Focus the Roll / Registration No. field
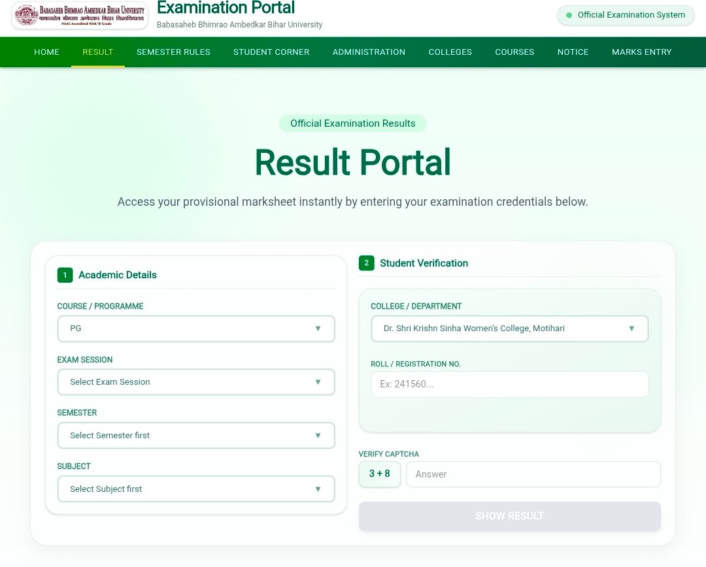The height and width of the screenshot is (567, 706). [x=509, y=384]
